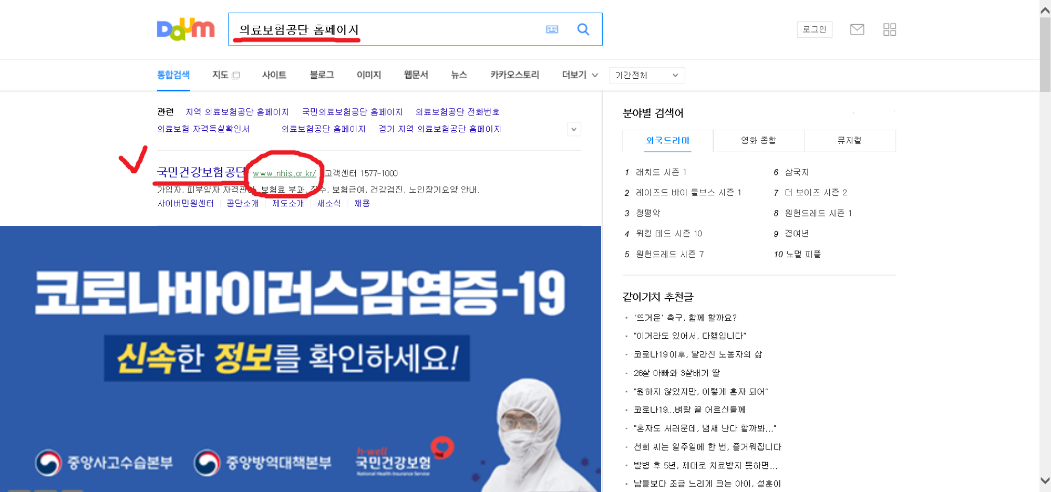Click the scrollbar down arrow

coord(1045,480)
